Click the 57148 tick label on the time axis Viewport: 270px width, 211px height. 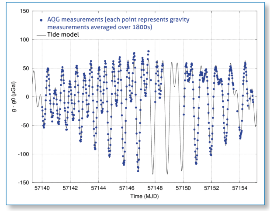point(155,188)
